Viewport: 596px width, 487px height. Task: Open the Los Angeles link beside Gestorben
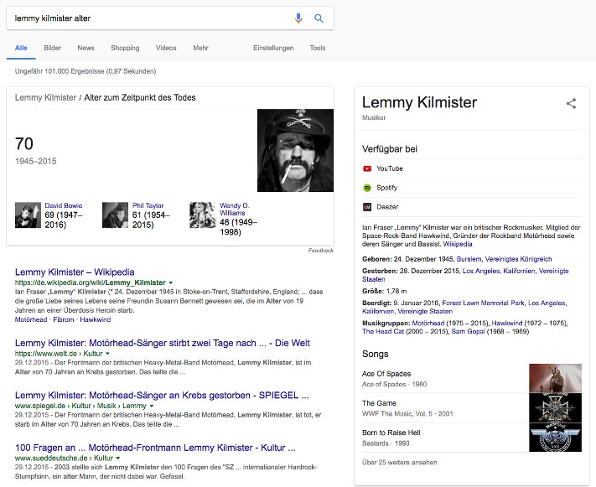pyautogui.click(x=481, y=271)
